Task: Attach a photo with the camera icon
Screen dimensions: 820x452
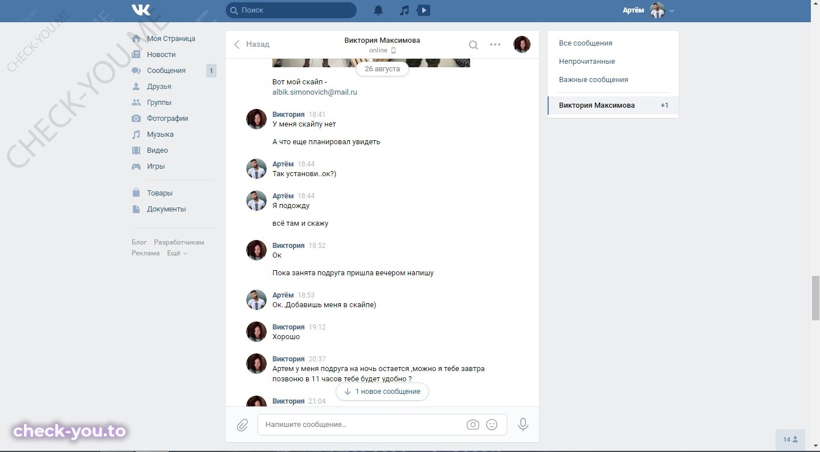Action: tap(472, 425)
